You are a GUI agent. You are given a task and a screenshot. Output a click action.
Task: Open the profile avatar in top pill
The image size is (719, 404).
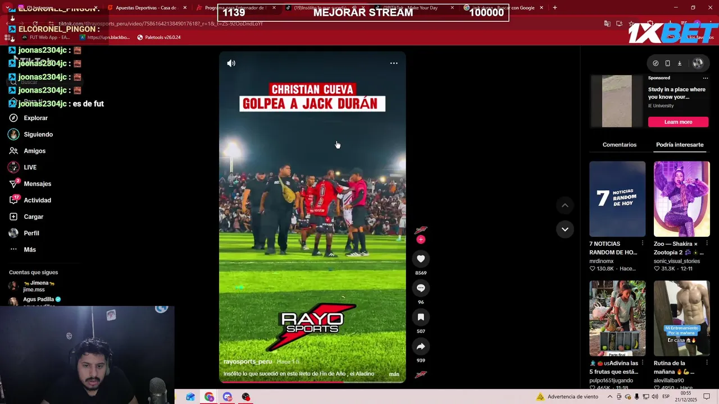698,63
